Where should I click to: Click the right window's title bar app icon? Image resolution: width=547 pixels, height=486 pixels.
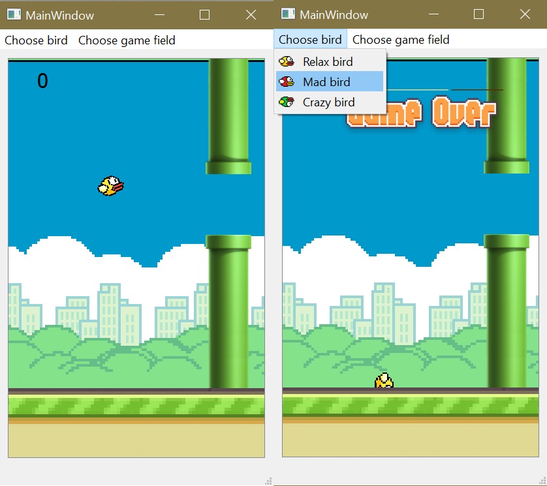pos(288,15)
